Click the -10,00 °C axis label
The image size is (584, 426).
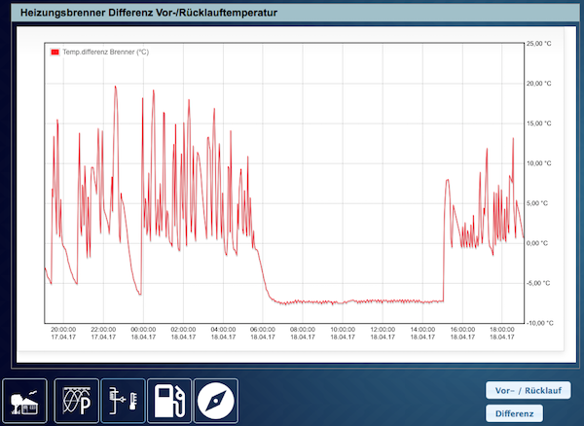click(x=538, y=323)
